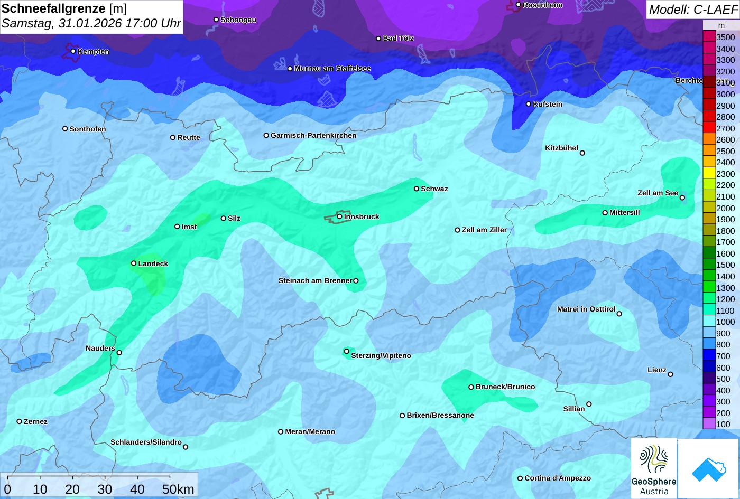Click the "Imst" town label
740x499 pixels.
[189, 227]
